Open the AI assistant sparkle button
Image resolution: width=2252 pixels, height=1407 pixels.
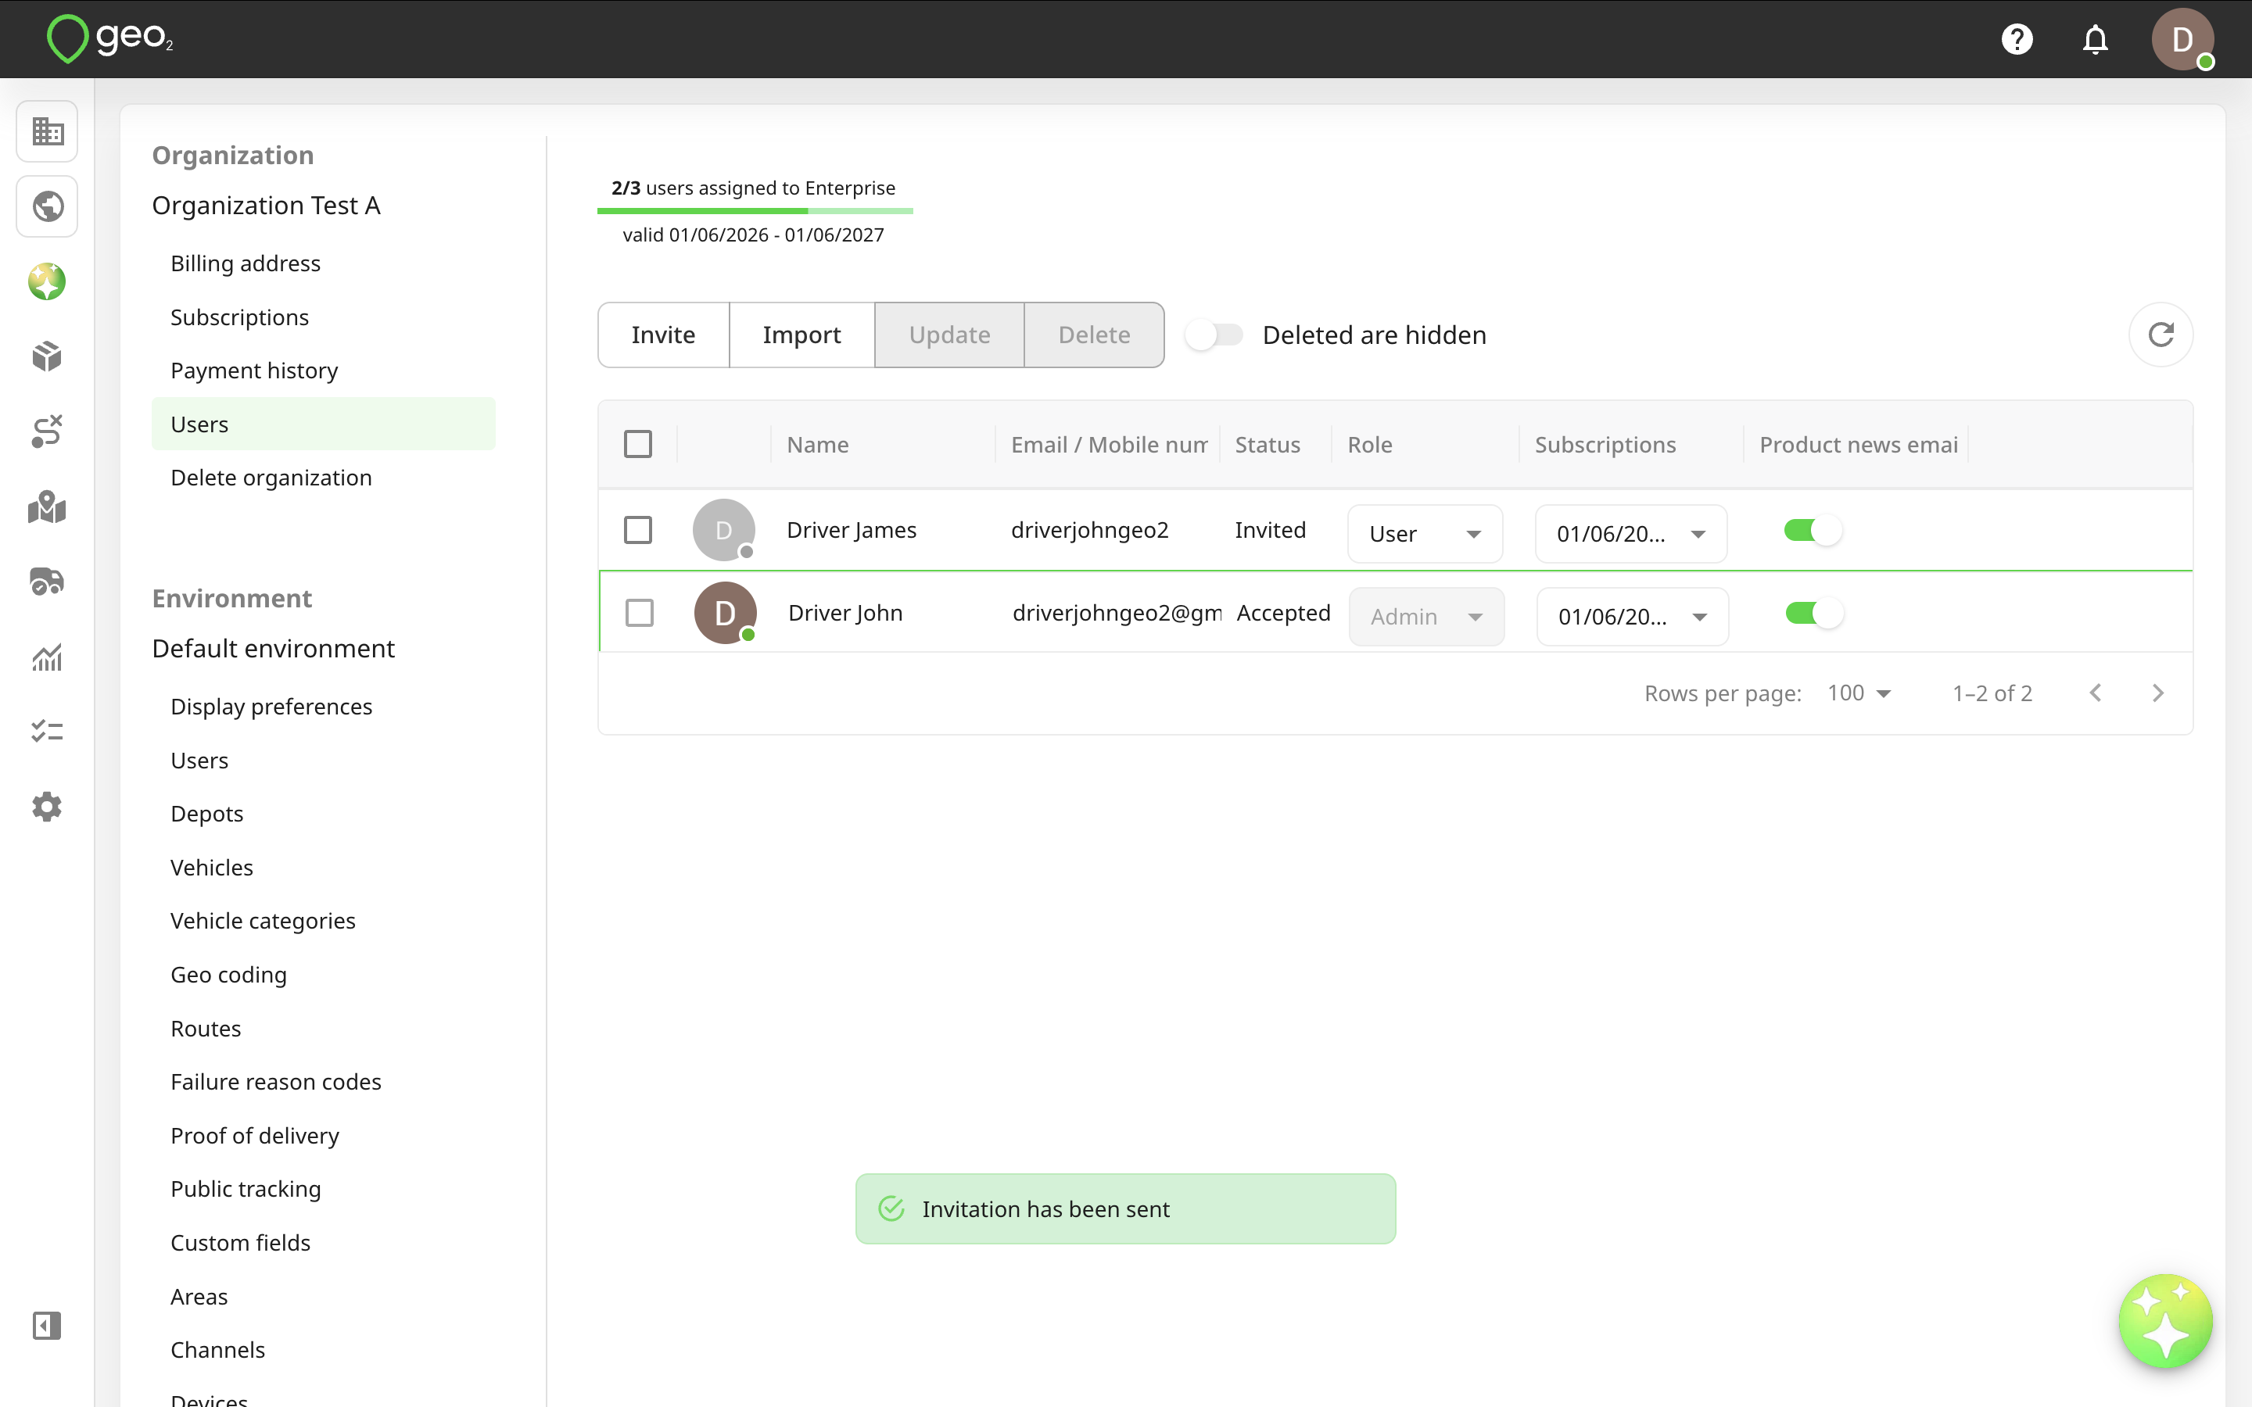coord(2165,1320)
